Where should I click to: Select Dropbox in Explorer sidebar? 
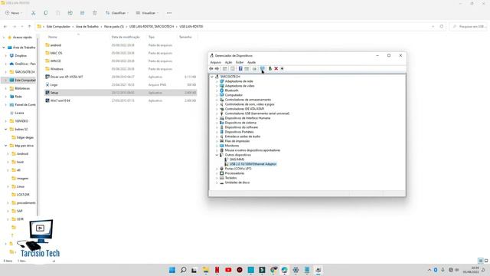point(21,56)
